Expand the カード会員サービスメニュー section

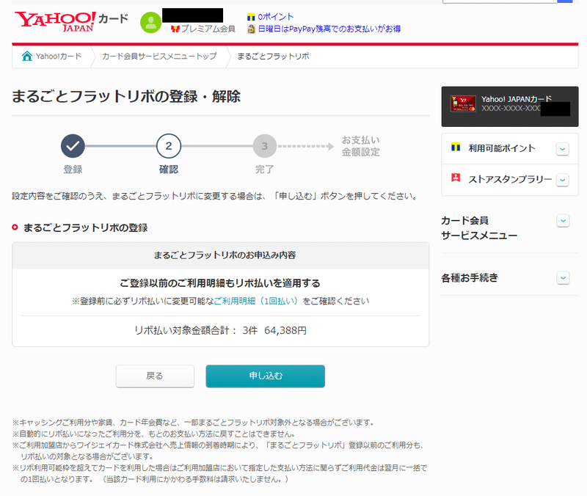(x=563, y=221)
